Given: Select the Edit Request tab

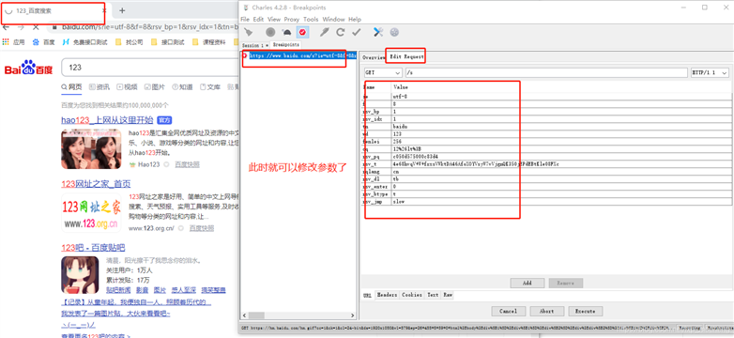Looking at the screenshot, I should (x=406, y=57).
